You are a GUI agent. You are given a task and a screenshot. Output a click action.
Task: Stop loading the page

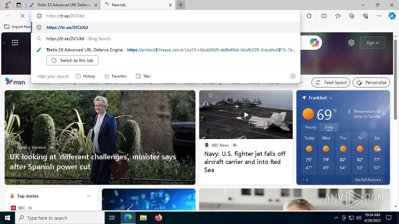tap(22, 16)
